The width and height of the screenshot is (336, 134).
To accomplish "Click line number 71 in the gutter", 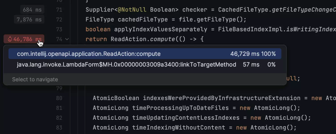I will [59, 10].
